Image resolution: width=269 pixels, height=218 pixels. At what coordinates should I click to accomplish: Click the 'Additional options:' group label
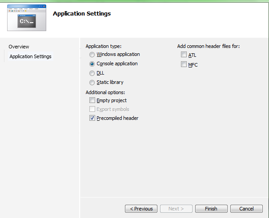point(105,92)
